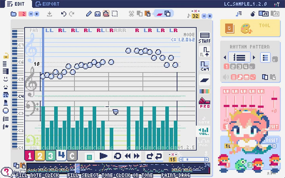The image size is (285, 178).
Task: Select track 2 yellow tab
Action: pos(40,156)
